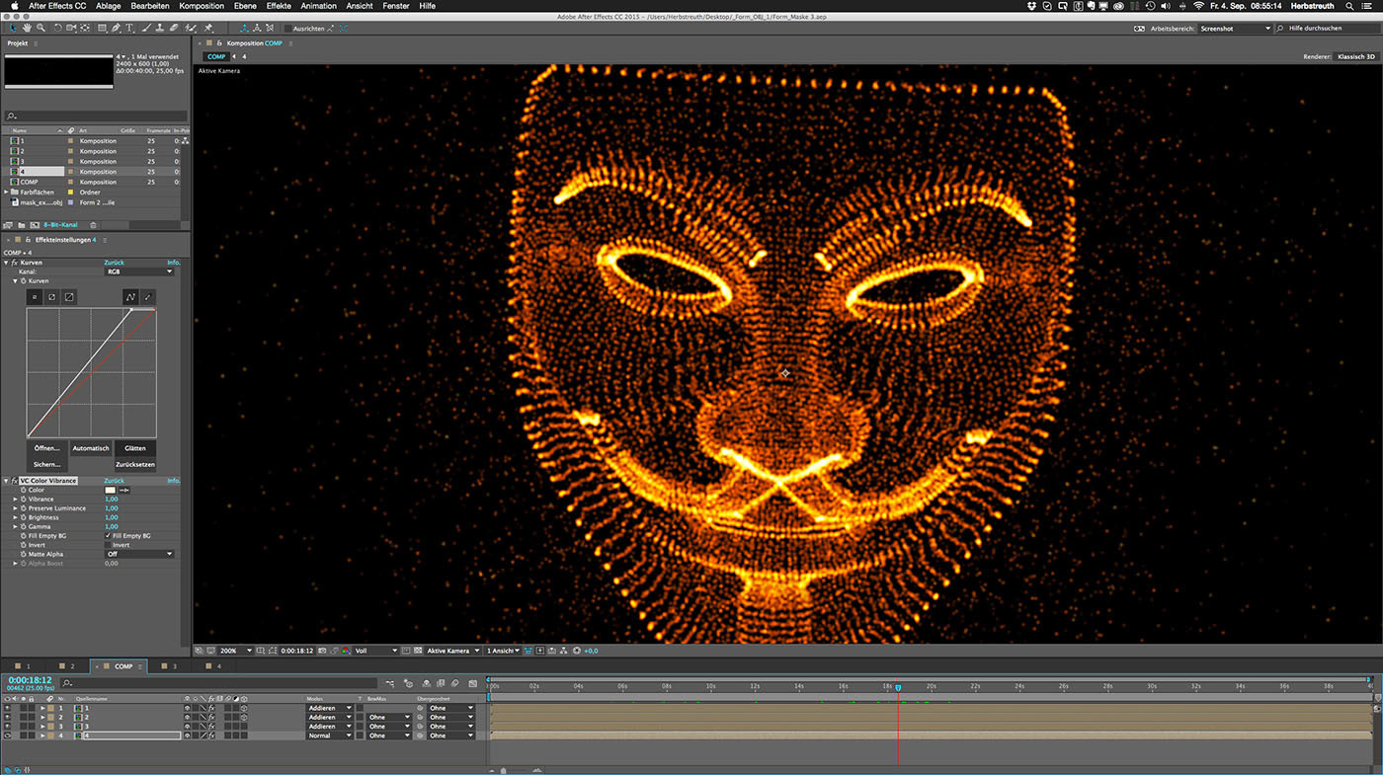1383x775 pixels.
Task: Select the Eraser tool
Action: coord(174,28)
